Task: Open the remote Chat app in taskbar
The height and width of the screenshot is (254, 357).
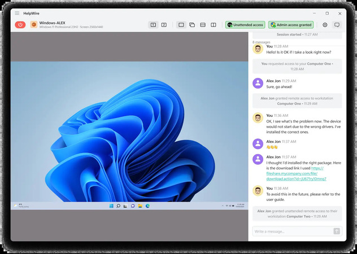Action: tap(133, 206)
